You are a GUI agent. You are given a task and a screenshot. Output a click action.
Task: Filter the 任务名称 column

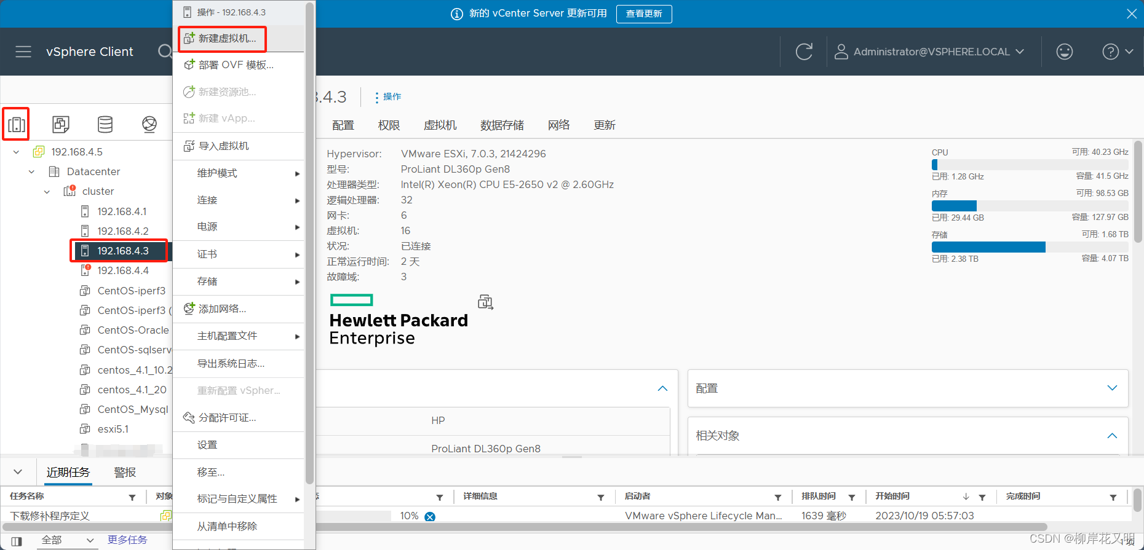click(132, 497)
